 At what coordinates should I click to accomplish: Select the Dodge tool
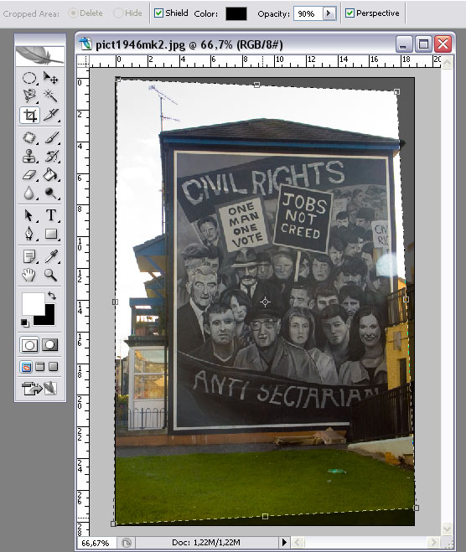coord(51,193)
